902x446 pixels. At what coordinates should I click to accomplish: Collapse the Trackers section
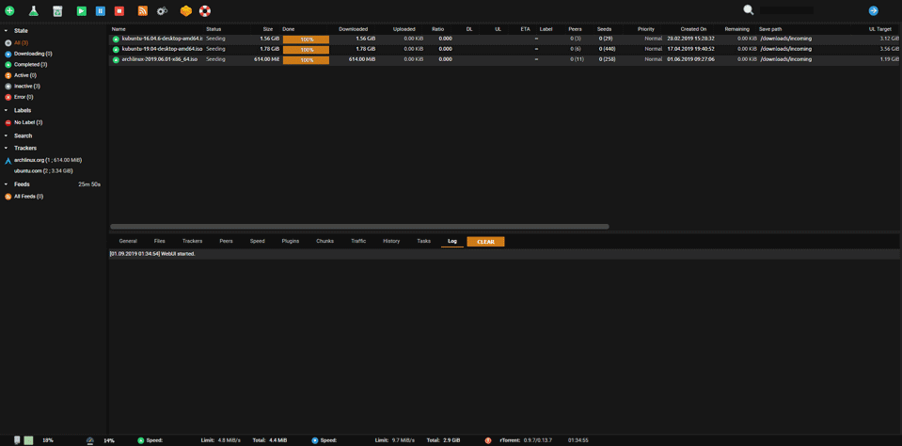click(x=7, y=148)
